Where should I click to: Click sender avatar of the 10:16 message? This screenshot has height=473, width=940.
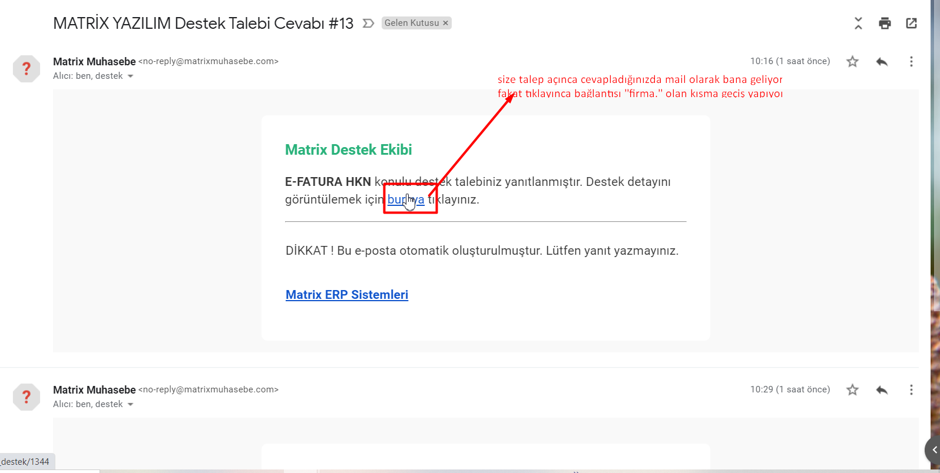[27, 69]
